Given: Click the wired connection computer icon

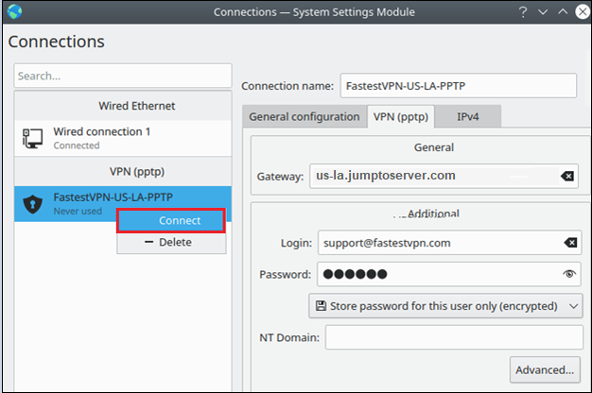Looking at the screenshot, I should click(32, 139).
